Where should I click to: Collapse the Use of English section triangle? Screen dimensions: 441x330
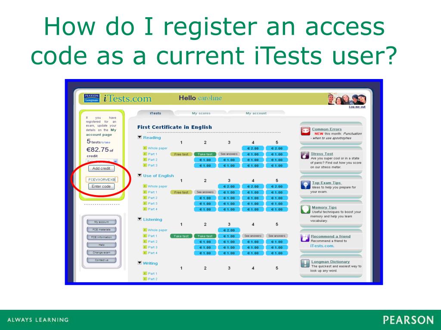[140, 175]
